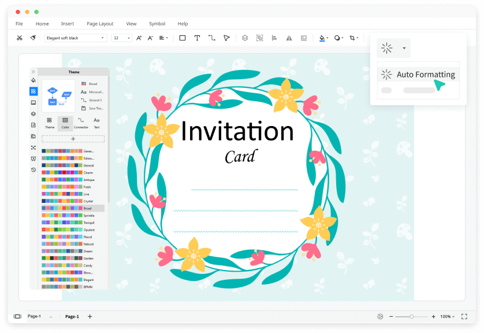This screenshot has height=333, width=484.
Task: Choose the Charm color scheme
Action: point(68,173)
